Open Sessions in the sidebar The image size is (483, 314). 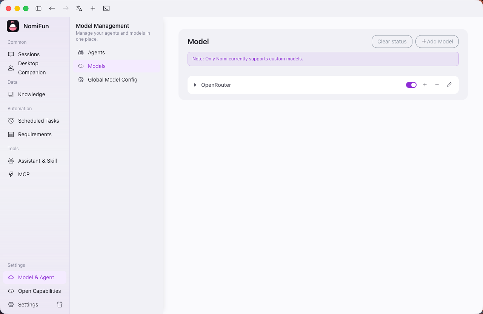pyautogui.click(x=35, y=54)
